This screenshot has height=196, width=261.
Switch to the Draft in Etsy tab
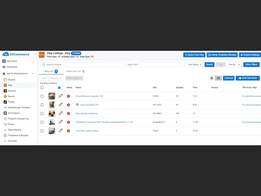coord(76,71)
